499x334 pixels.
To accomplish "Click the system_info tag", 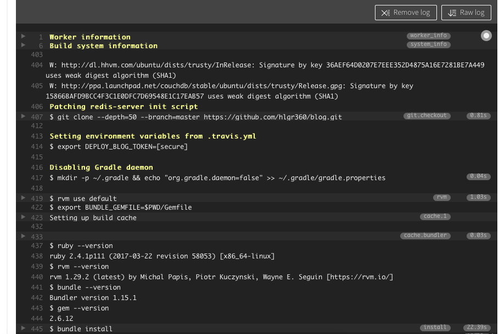I will point(428,44).
